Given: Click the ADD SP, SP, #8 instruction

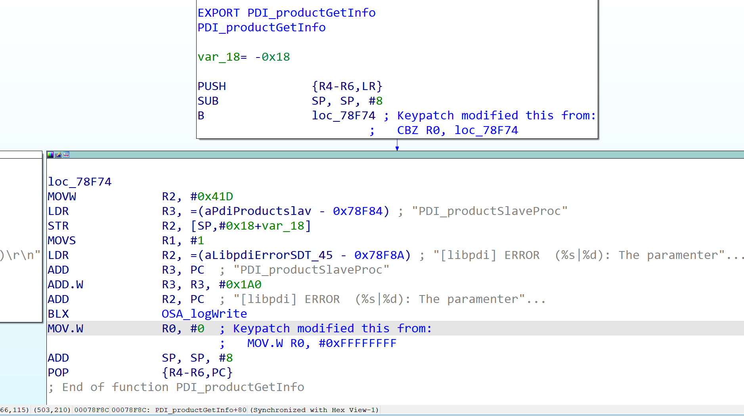Looking at the screenshot, I should click(140, 358).
